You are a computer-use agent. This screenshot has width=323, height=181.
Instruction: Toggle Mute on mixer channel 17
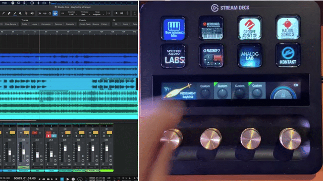103,133
